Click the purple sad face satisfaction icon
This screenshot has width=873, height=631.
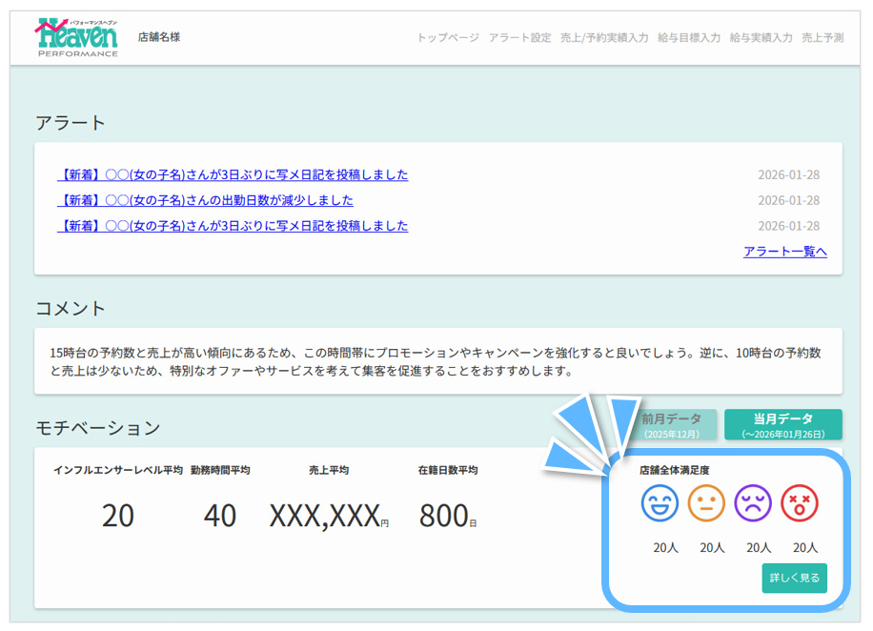click(753, 503)
